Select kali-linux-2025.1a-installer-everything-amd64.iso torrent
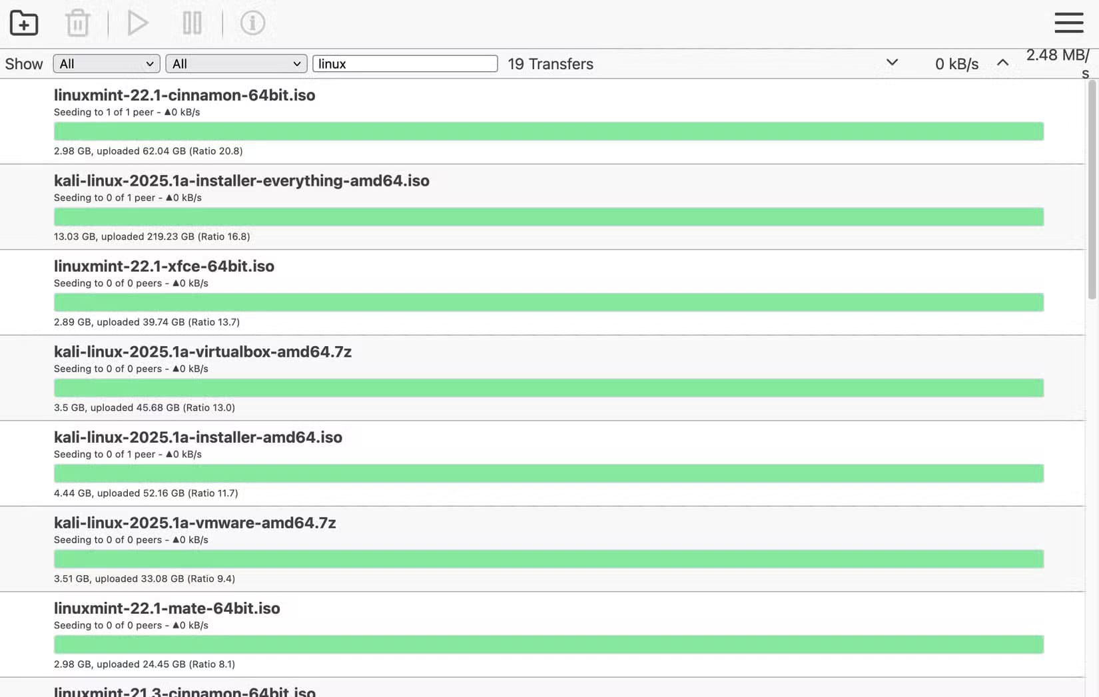 click(x=542, y=207)
